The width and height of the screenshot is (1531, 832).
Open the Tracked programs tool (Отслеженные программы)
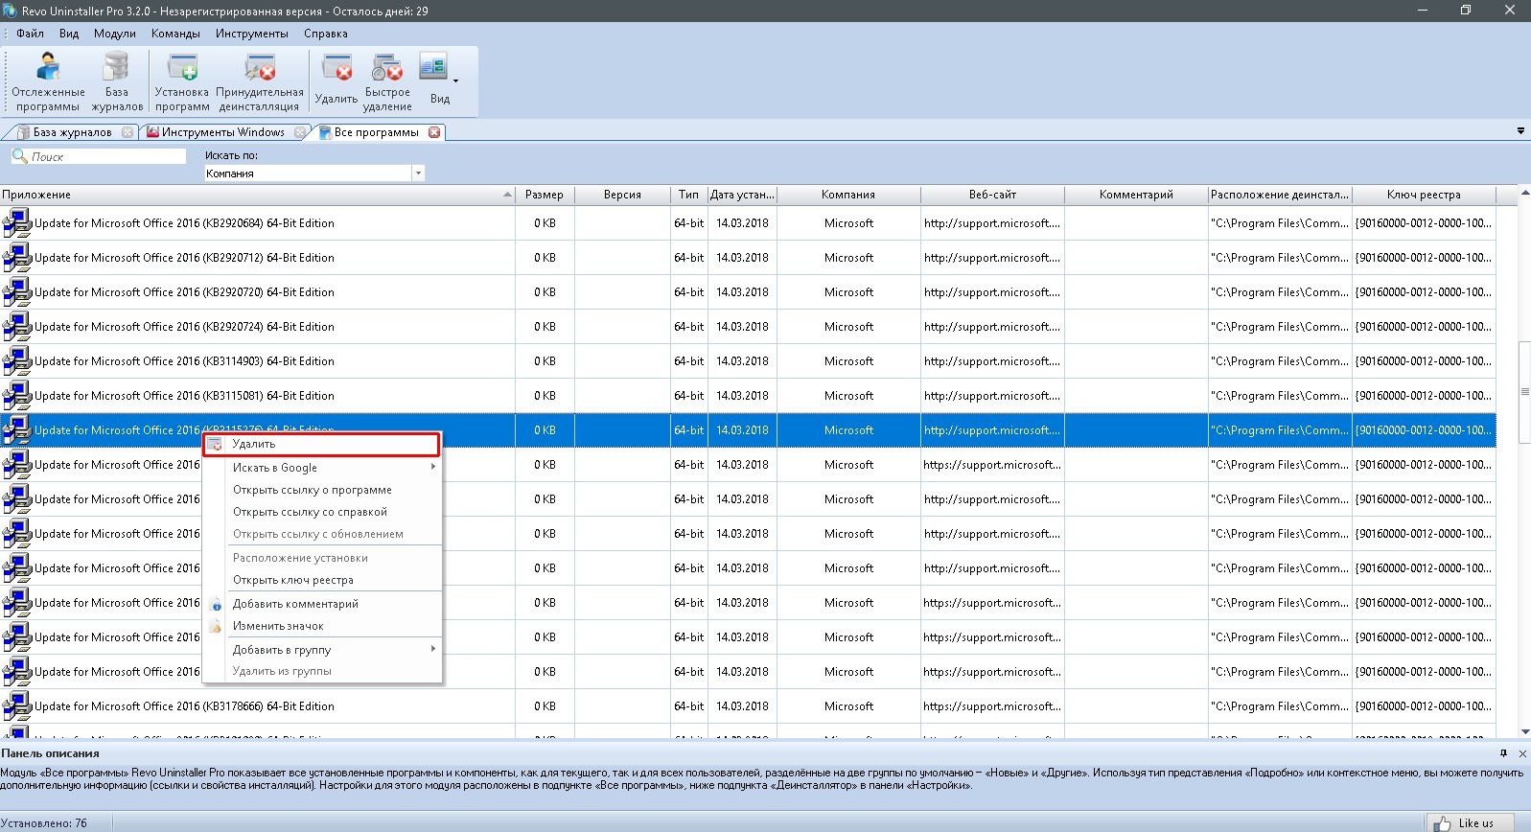[48, 82]
